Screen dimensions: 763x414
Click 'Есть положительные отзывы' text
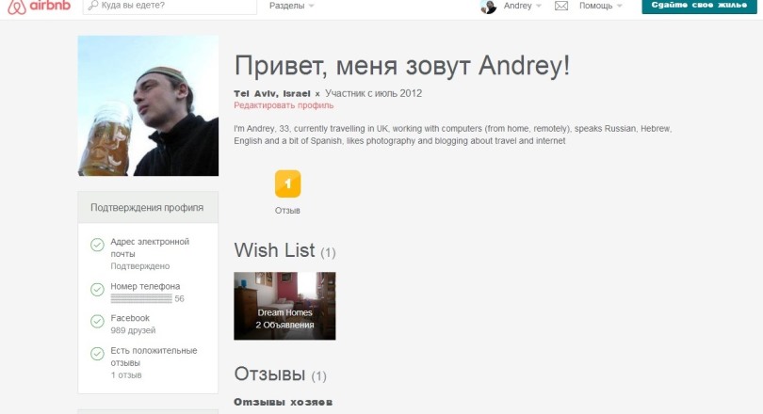click(154, 357)
